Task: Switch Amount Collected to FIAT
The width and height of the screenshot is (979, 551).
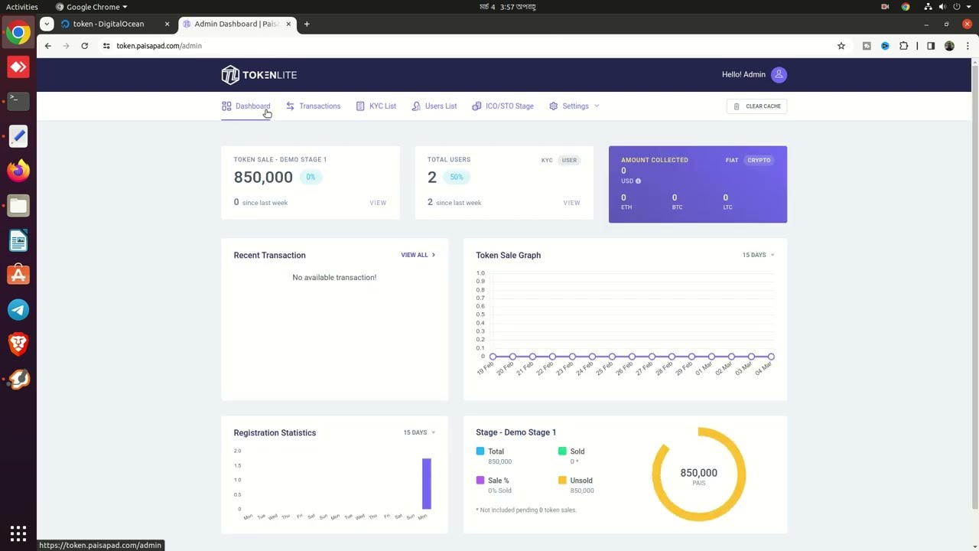Action: pyautogui.click(x=732, y=160)
